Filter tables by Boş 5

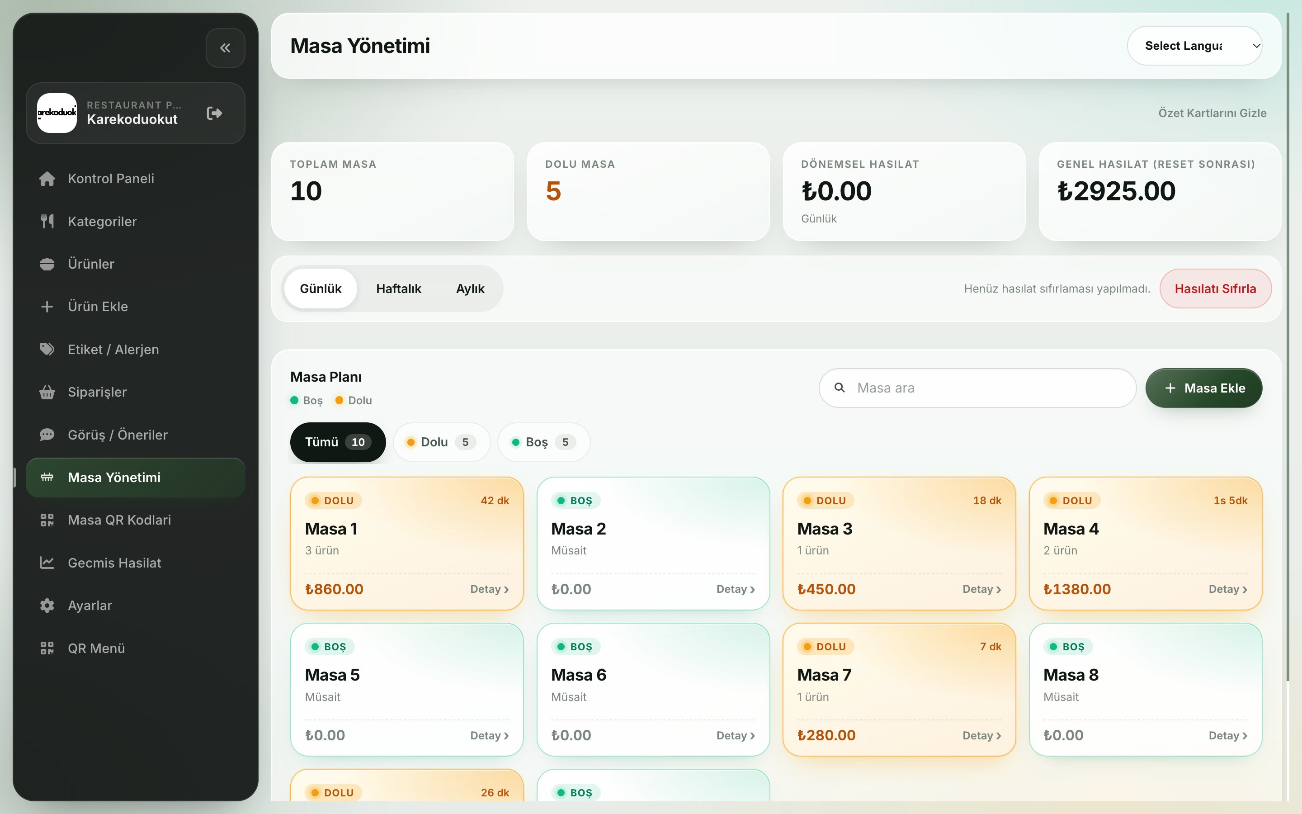tap(544, 442)
